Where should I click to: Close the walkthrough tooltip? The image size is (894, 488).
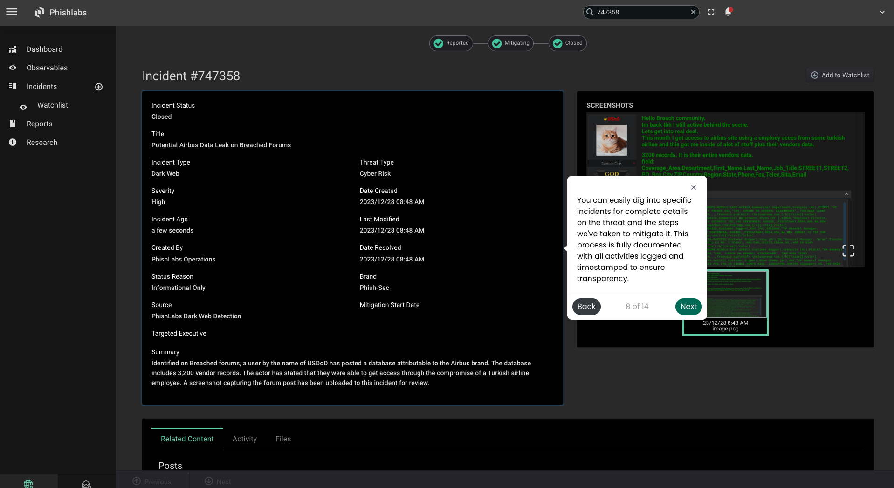coord(694,187)
